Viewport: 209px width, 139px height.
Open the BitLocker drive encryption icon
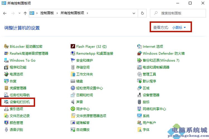6,46
